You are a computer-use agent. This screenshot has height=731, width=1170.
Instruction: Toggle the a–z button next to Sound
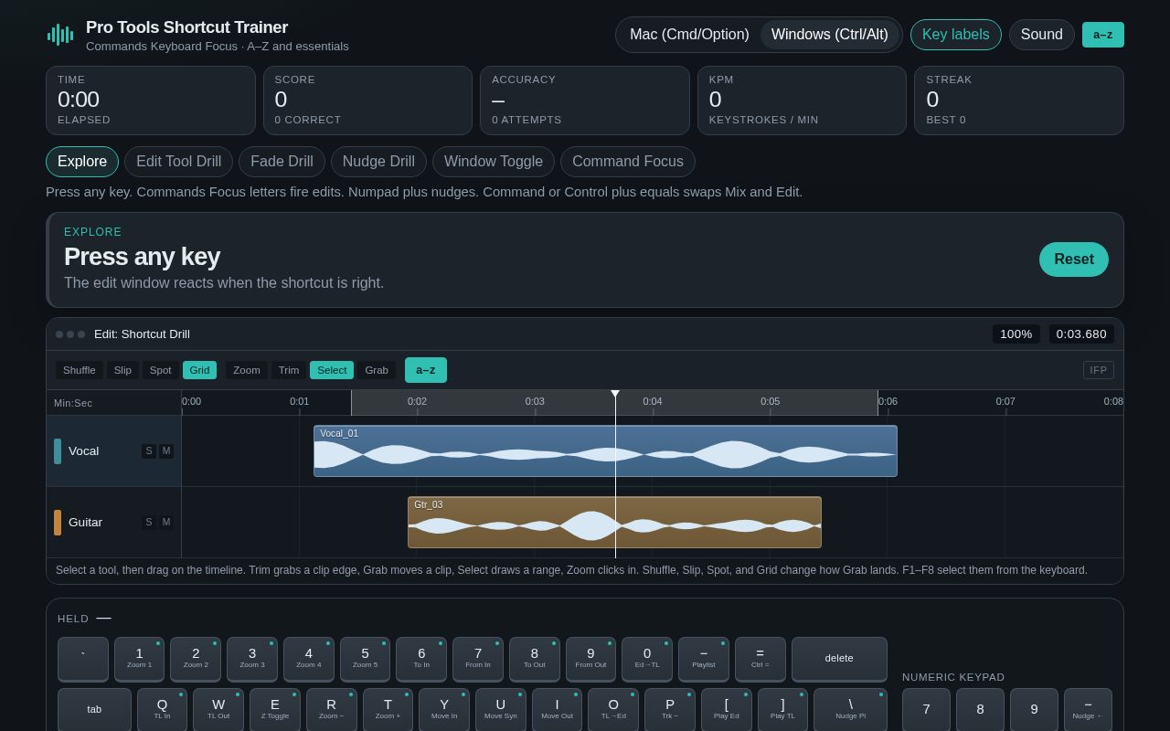(1103, 35)
